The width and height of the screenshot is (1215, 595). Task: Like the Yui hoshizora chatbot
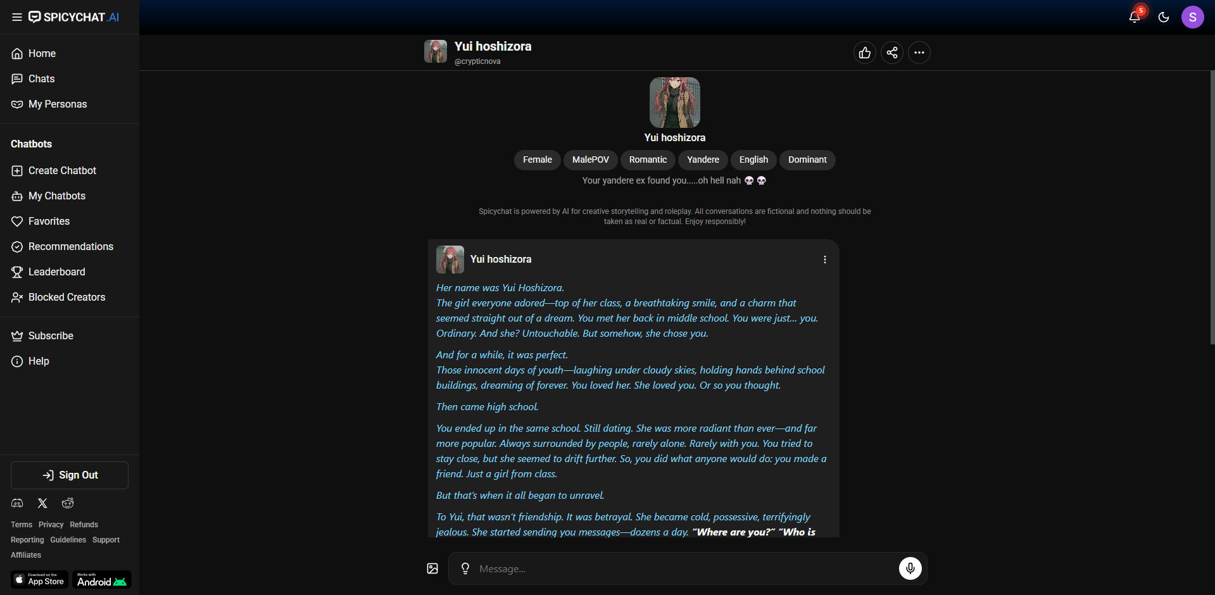865,53
